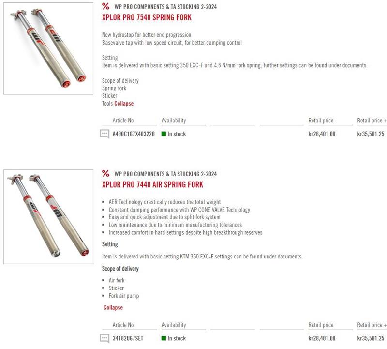Click the speech bubble icon beside 34182U67SET
This screenshot has width=387, height=349.
pos(104,338)
